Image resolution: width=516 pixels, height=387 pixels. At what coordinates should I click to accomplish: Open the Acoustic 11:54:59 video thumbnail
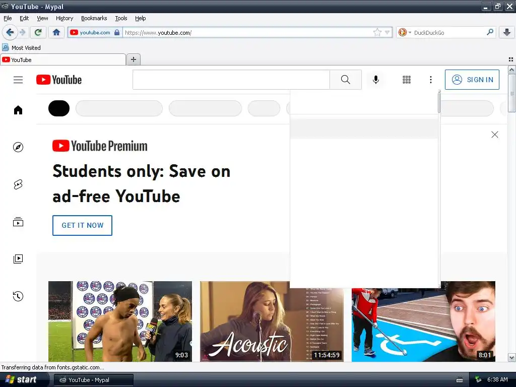click(x=272, y=321)
